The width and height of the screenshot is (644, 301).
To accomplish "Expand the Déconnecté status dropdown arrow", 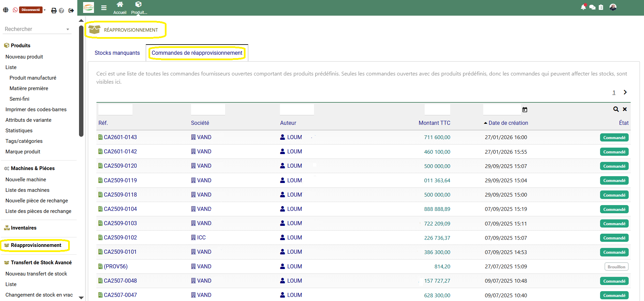I will point(45,10).
